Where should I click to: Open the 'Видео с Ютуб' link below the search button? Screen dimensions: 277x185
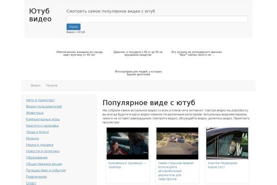[76, 32]
